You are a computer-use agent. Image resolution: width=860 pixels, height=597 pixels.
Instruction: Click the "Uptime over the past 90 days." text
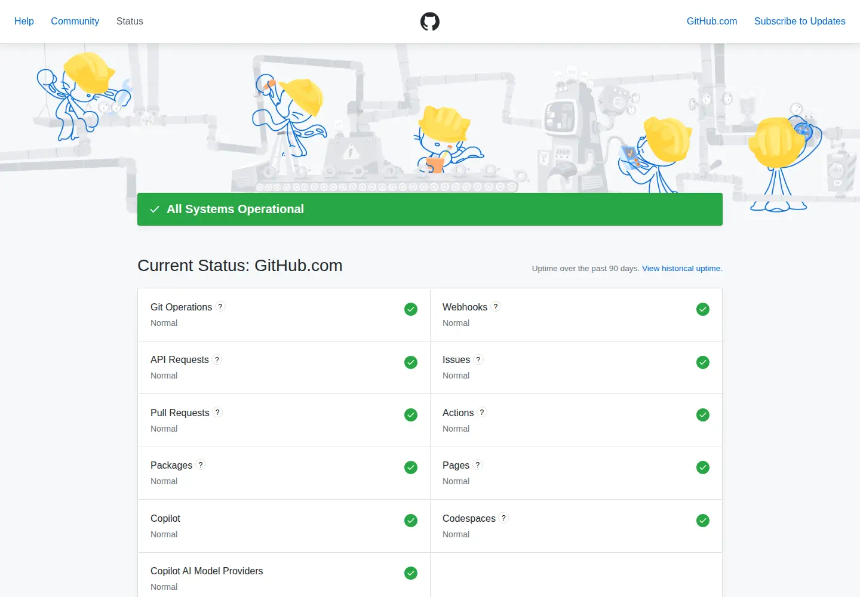click(586, 269)
